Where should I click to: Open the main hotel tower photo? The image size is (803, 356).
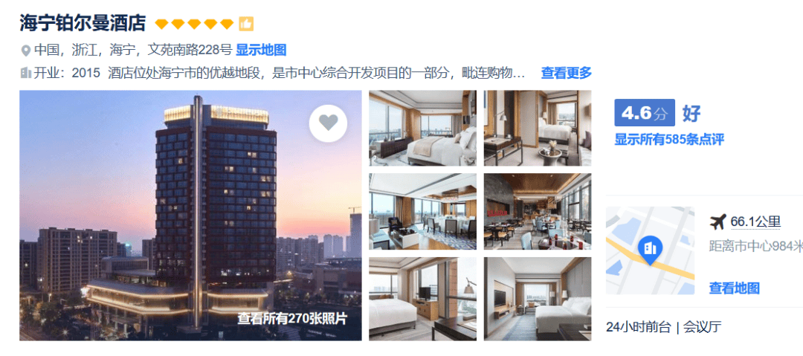190,216
